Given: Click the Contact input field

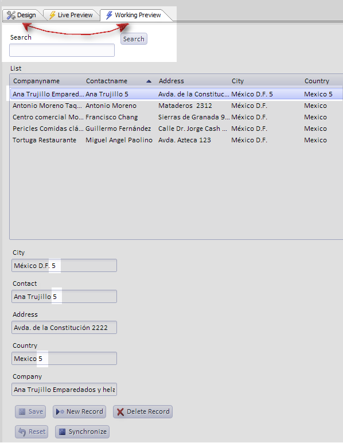Looking at the screenshot, I should pos(64,297).
